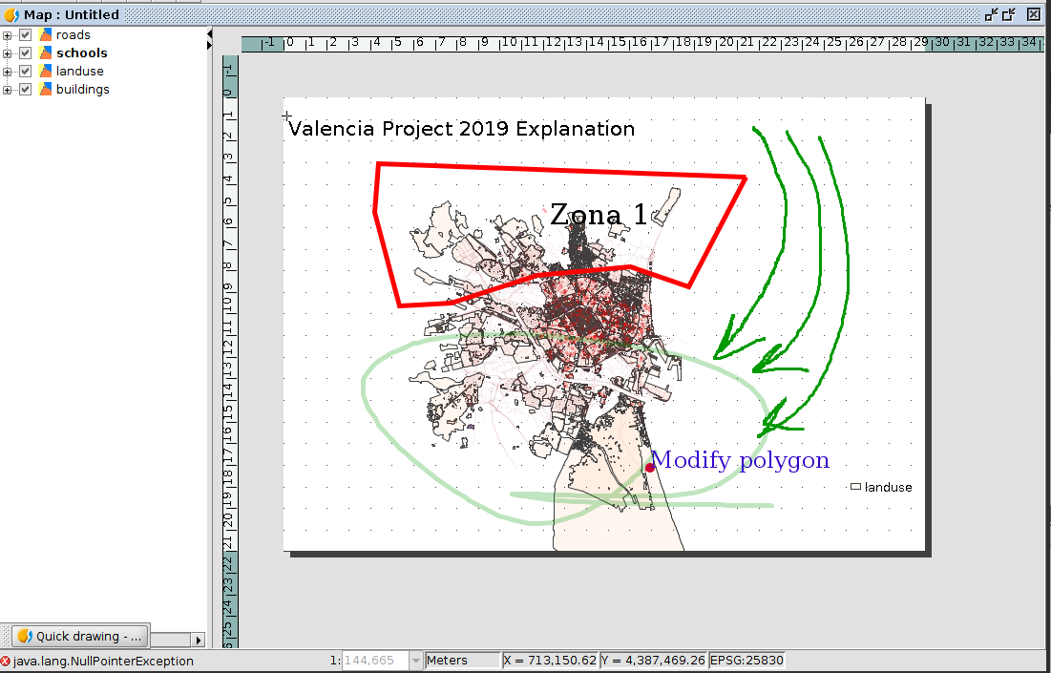Click the buildings layer icon
1051x673 pixels.
pyautogui.click(x=45, y=90)
